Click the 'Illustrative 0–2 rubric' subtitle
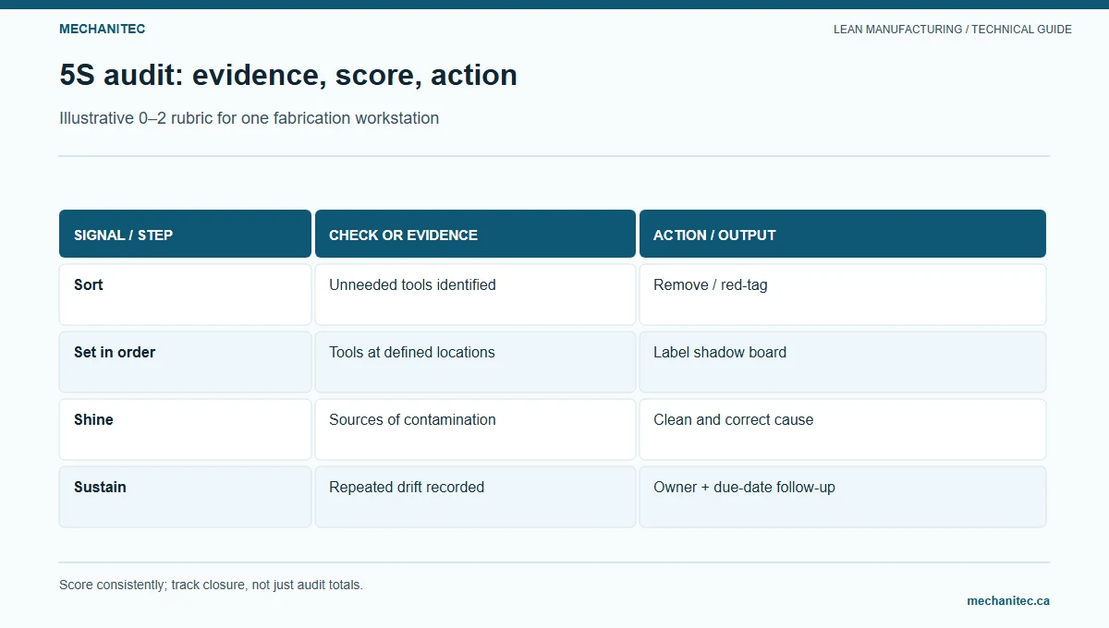 click(249, 118)
